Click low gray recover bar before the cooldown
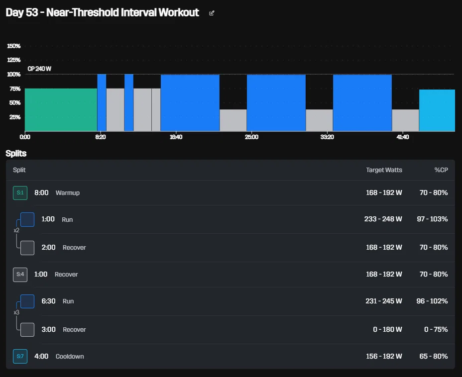The image size is (462, 377). click(405, 120)
